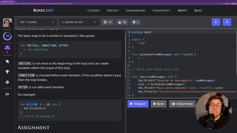This screenshot has height=133, width=237.
Task: Click the Assignment heading
Action: point(34,127)
